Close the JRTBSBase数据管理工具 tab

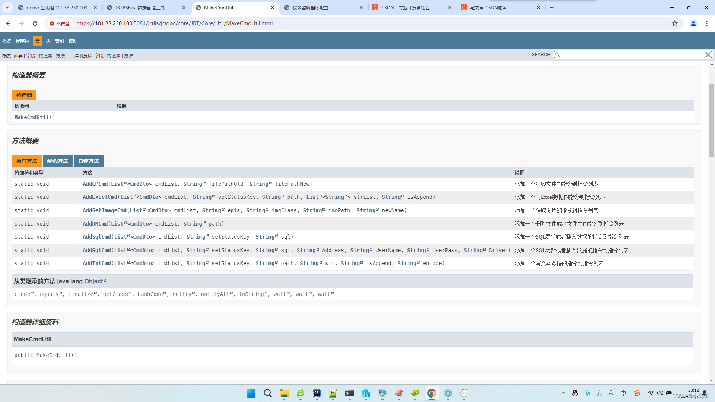[184, 7]
